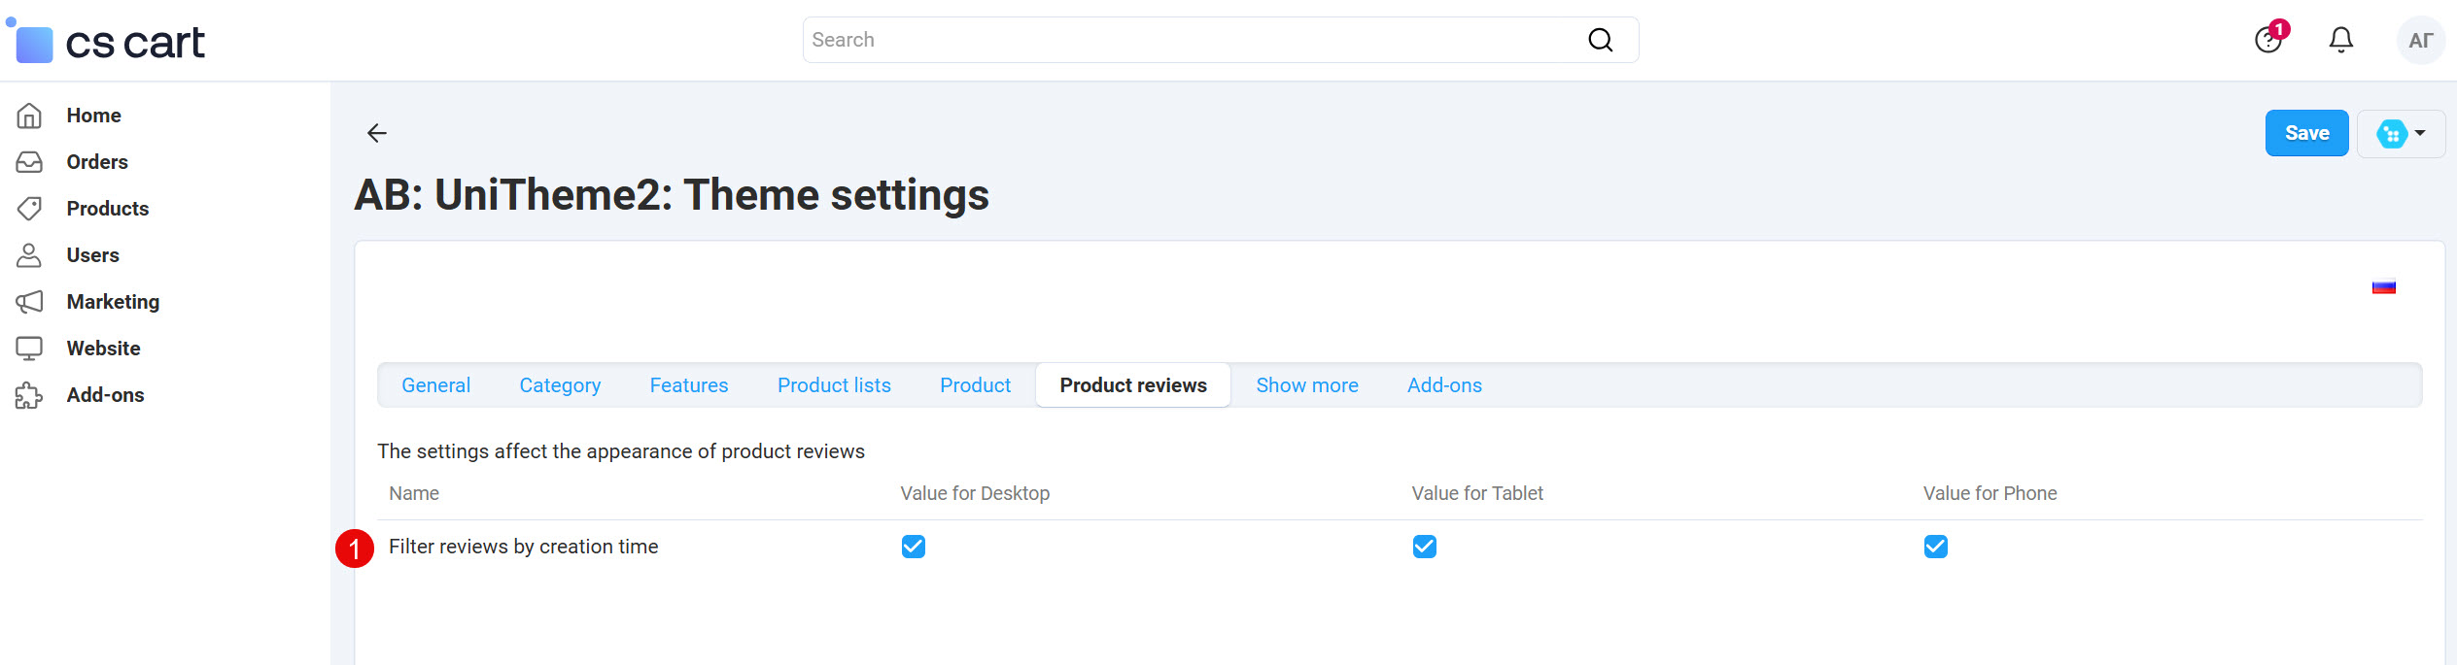Image resolution: width=2457 pixels, height=665 pixels.
Task: Switch to the General tab
Action: tap(436, 385)
